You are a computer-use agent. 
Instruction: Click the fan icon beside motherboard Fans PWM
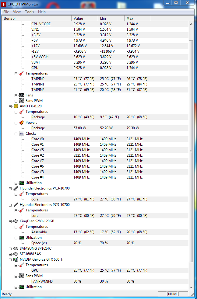22,101
